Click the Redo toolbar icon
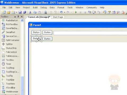The image size is (127, 95). 68,12
